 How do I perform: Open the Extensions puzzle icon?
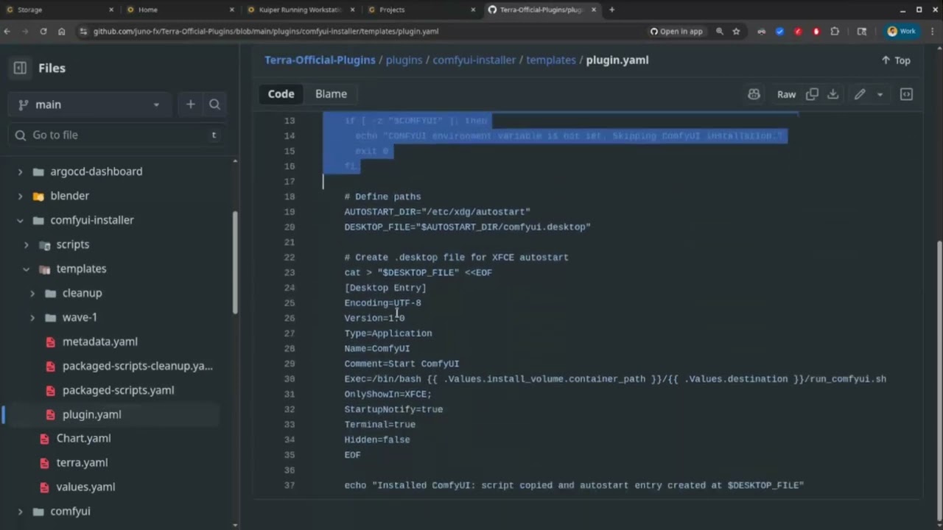[835, 32]
